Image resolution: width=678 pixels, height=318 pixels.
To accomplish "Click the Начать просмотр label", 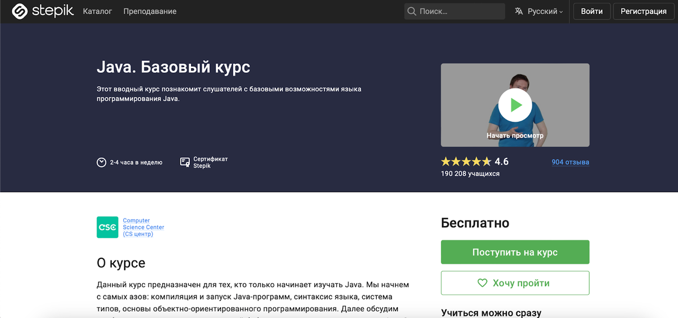I will click(515, 136).
